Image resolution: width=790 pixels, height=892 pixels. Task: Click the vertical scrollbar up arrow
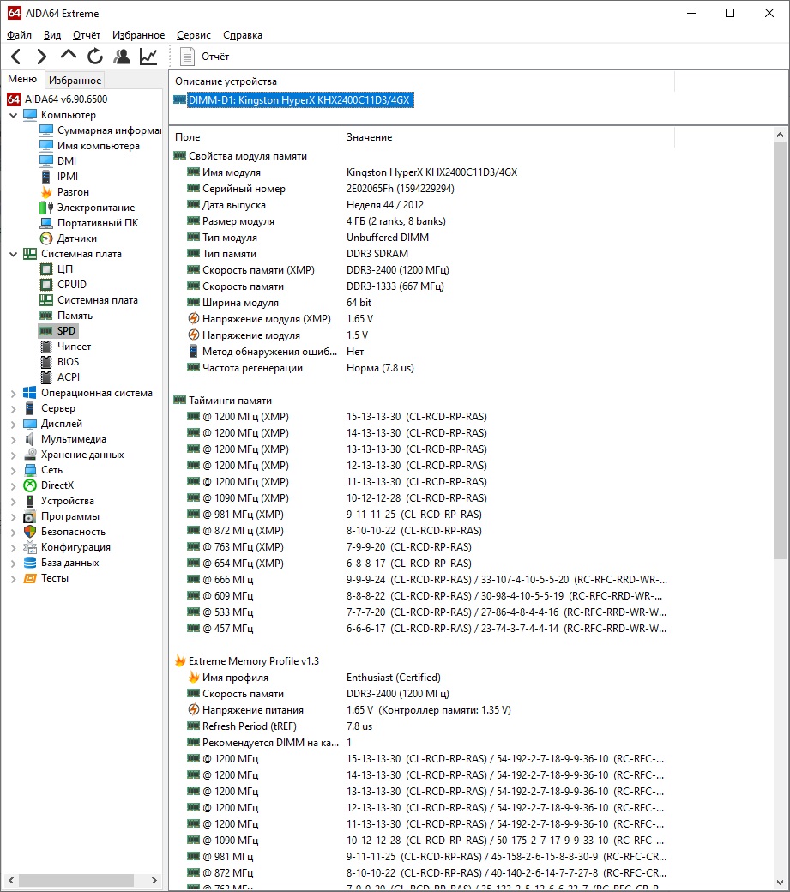click(x=780, y=136)
